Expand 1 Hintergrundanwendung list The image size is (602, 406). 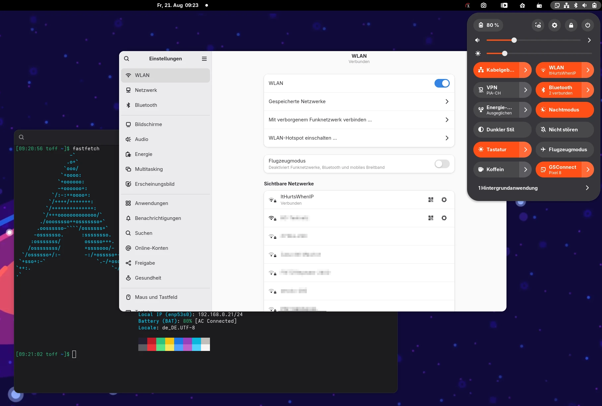click(534, 188)
